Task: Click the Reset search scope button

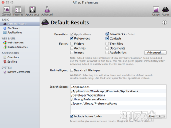Action: pyautogui.click(x=152, y=116)
